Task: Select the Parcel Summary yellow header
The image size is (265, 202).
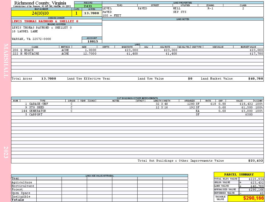Action: pos(239,174)
